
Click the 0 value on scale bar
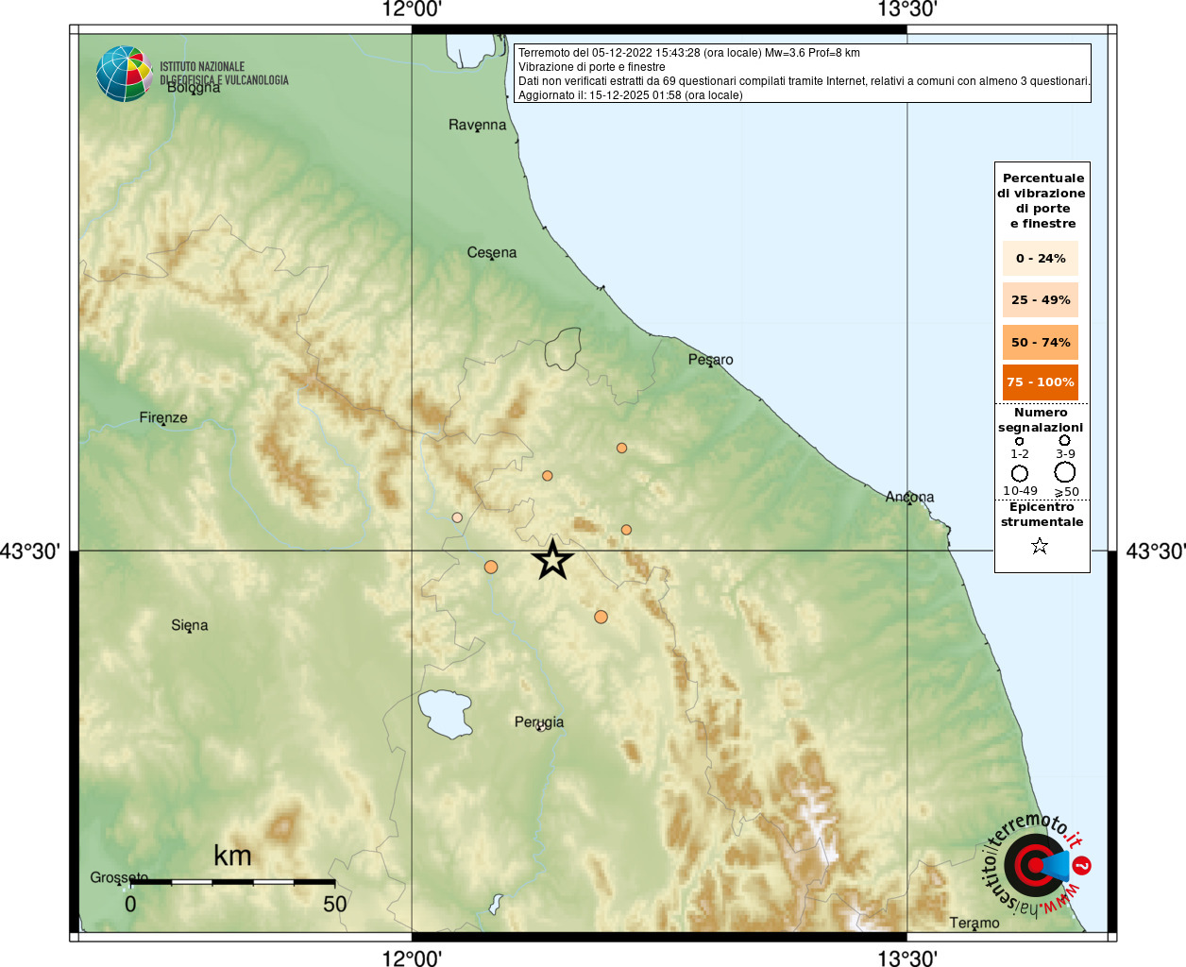pos(130,904)
